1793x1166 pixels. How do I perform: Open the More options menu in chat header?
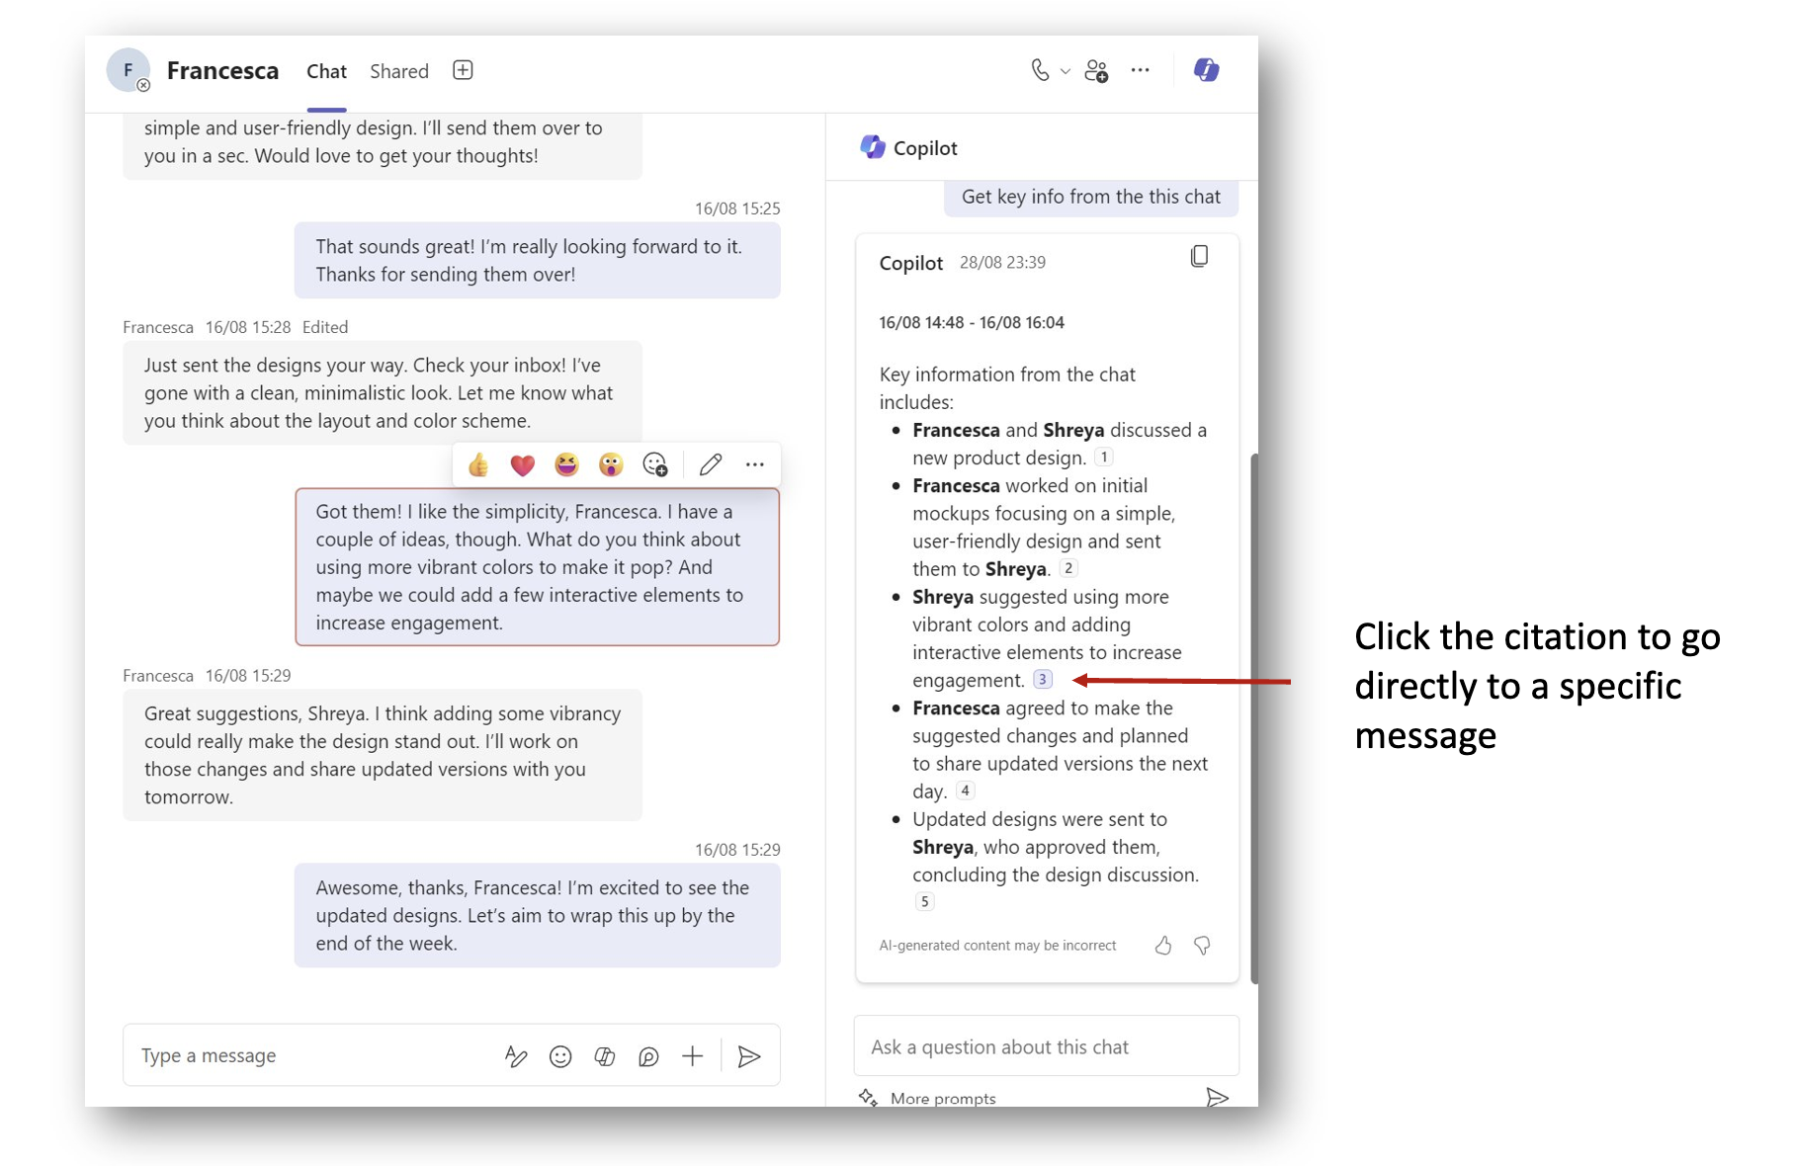1140,70
